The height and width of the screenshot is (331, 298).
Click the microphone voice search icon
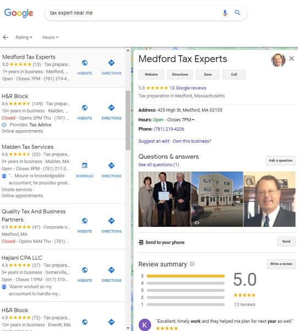[x=225, y=13]
